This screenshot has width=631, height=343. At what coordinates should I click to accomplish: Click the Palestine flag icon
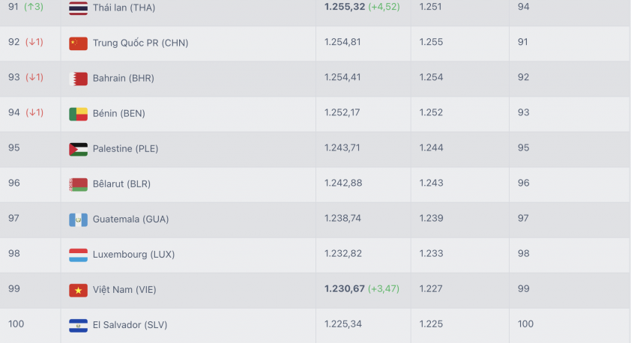click(x=78, y=149)
